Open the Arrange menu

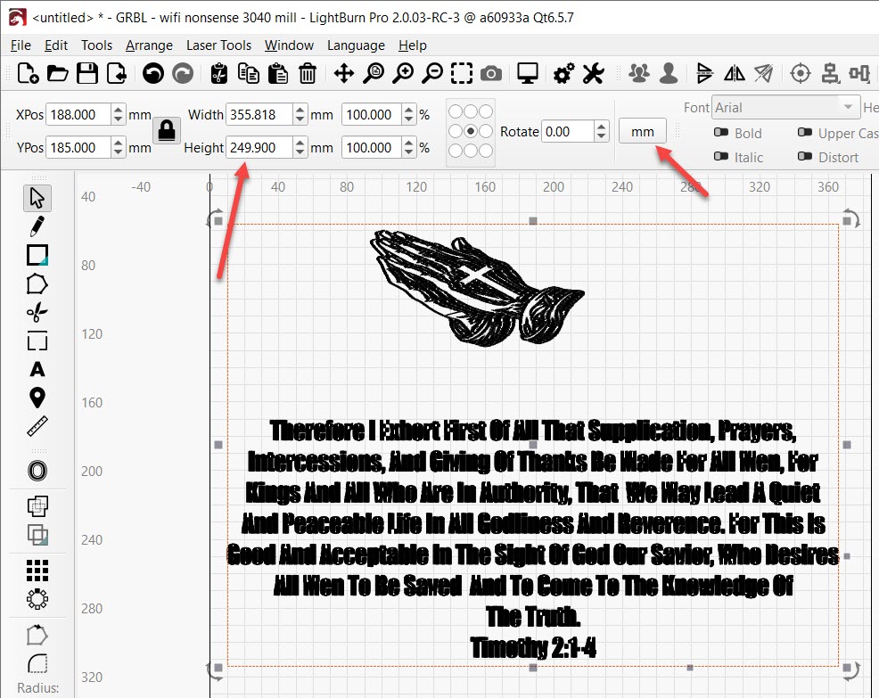(149, 45)
